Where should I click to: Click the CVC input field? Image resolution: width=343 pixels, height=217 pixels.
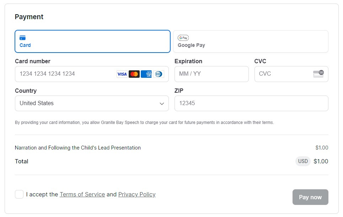[283, 74]
